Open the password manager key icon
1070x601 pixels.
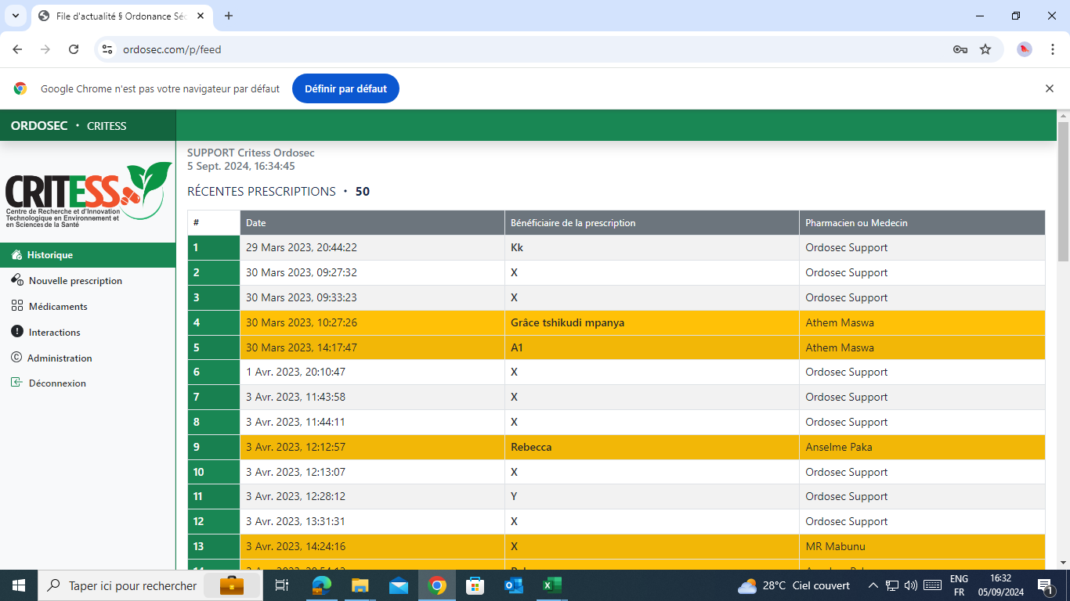(x=960, y=49)
